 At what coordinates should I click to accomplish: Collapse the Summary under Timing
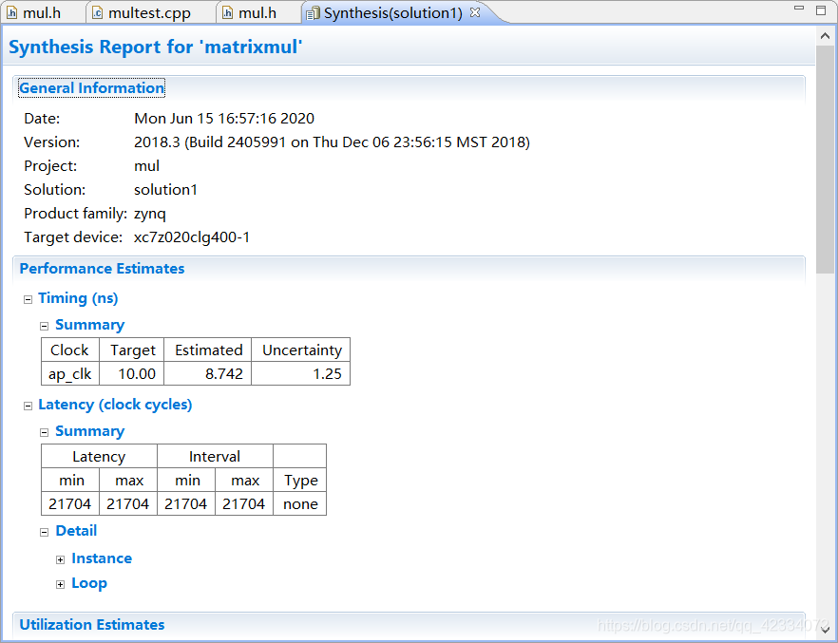tap(45, 327)
